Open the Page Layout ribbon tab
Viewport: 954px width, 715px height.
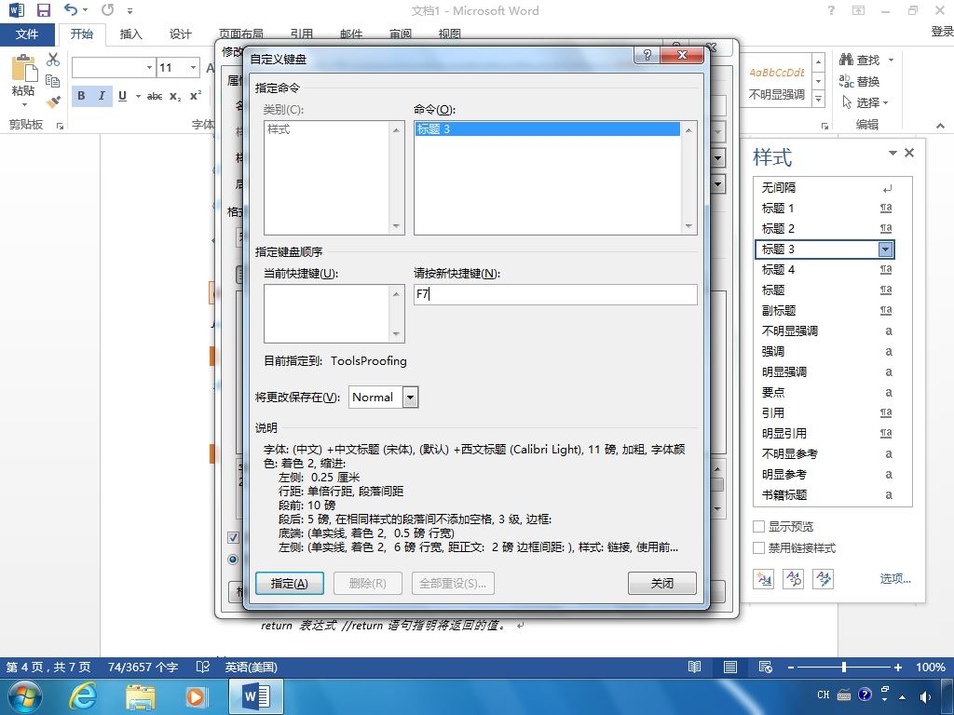241,34
